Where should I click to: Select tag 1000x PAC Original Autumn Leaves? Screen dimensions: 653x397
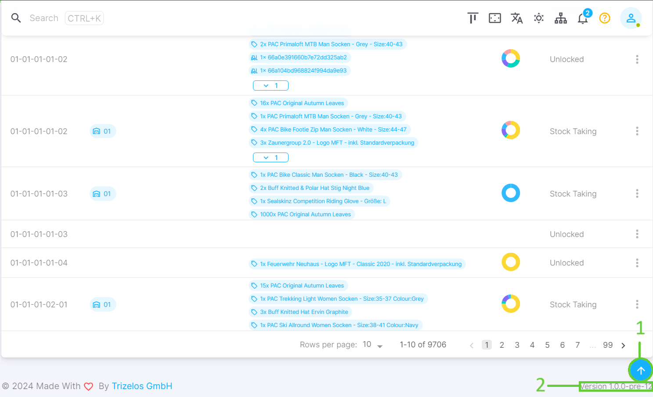coord(302,214)
